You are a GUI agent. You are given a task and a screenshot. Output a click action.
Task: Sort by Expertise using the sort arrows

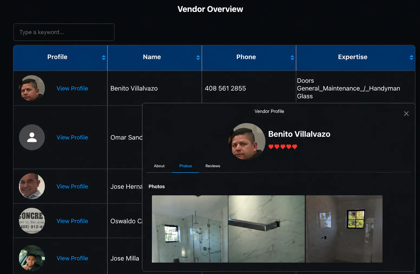click(411, 57)
